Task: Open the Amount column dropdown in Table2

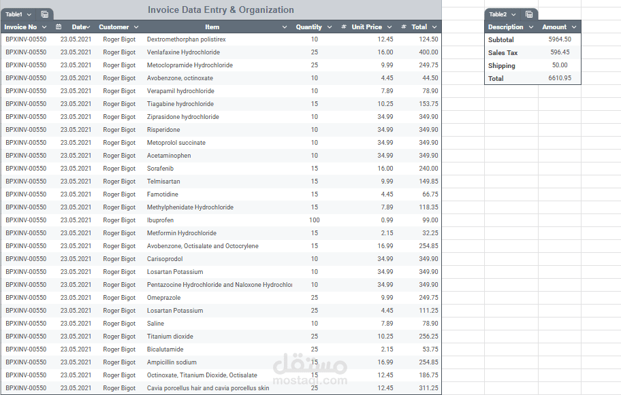Action: click(574, 27)
